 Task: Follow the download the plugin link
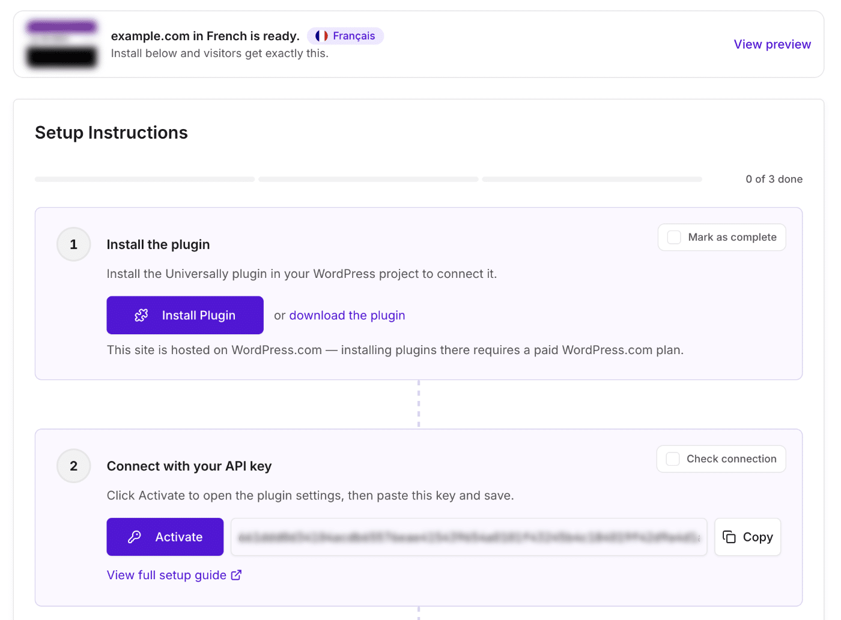347,315
